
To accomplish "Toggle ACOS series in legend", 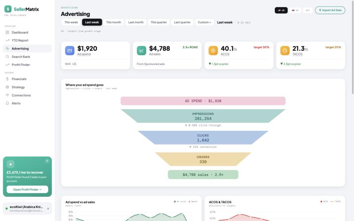I will click(324, 202).
